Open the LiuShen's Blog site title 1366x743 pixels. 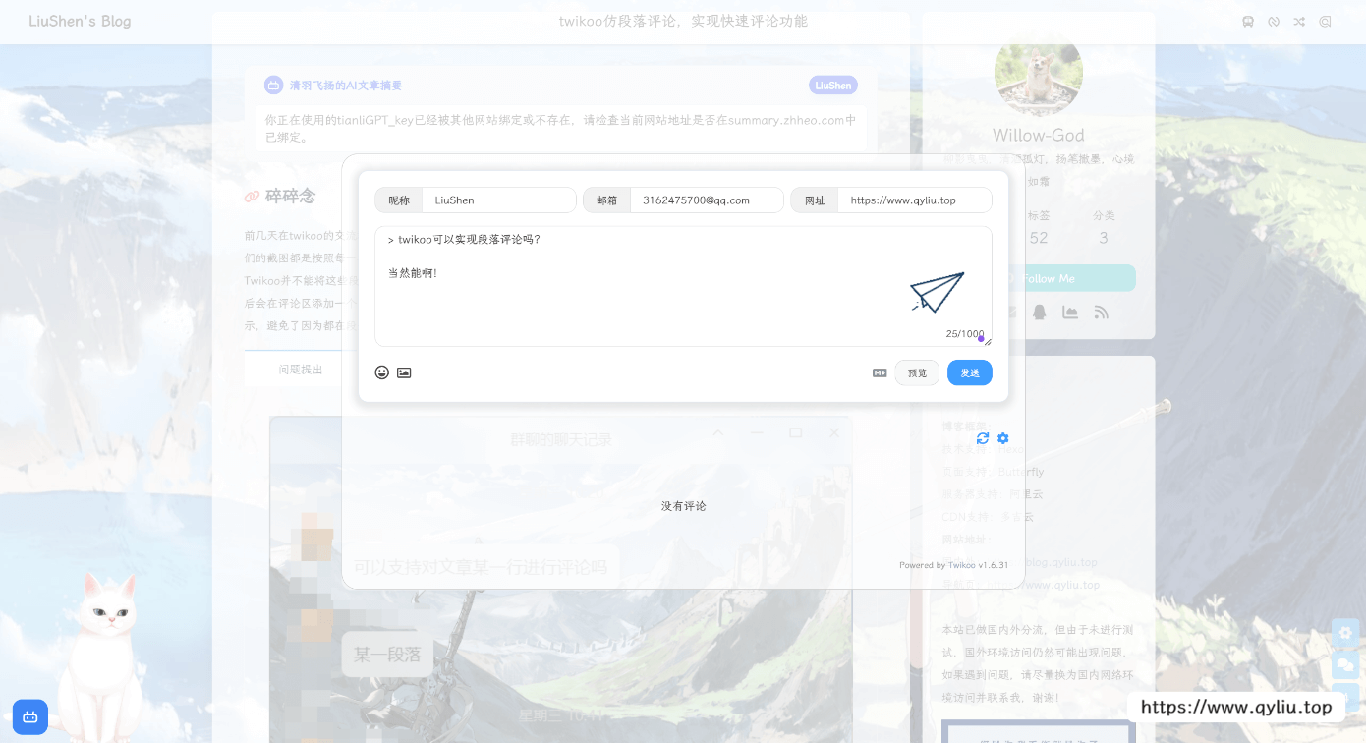click(80, 21)
